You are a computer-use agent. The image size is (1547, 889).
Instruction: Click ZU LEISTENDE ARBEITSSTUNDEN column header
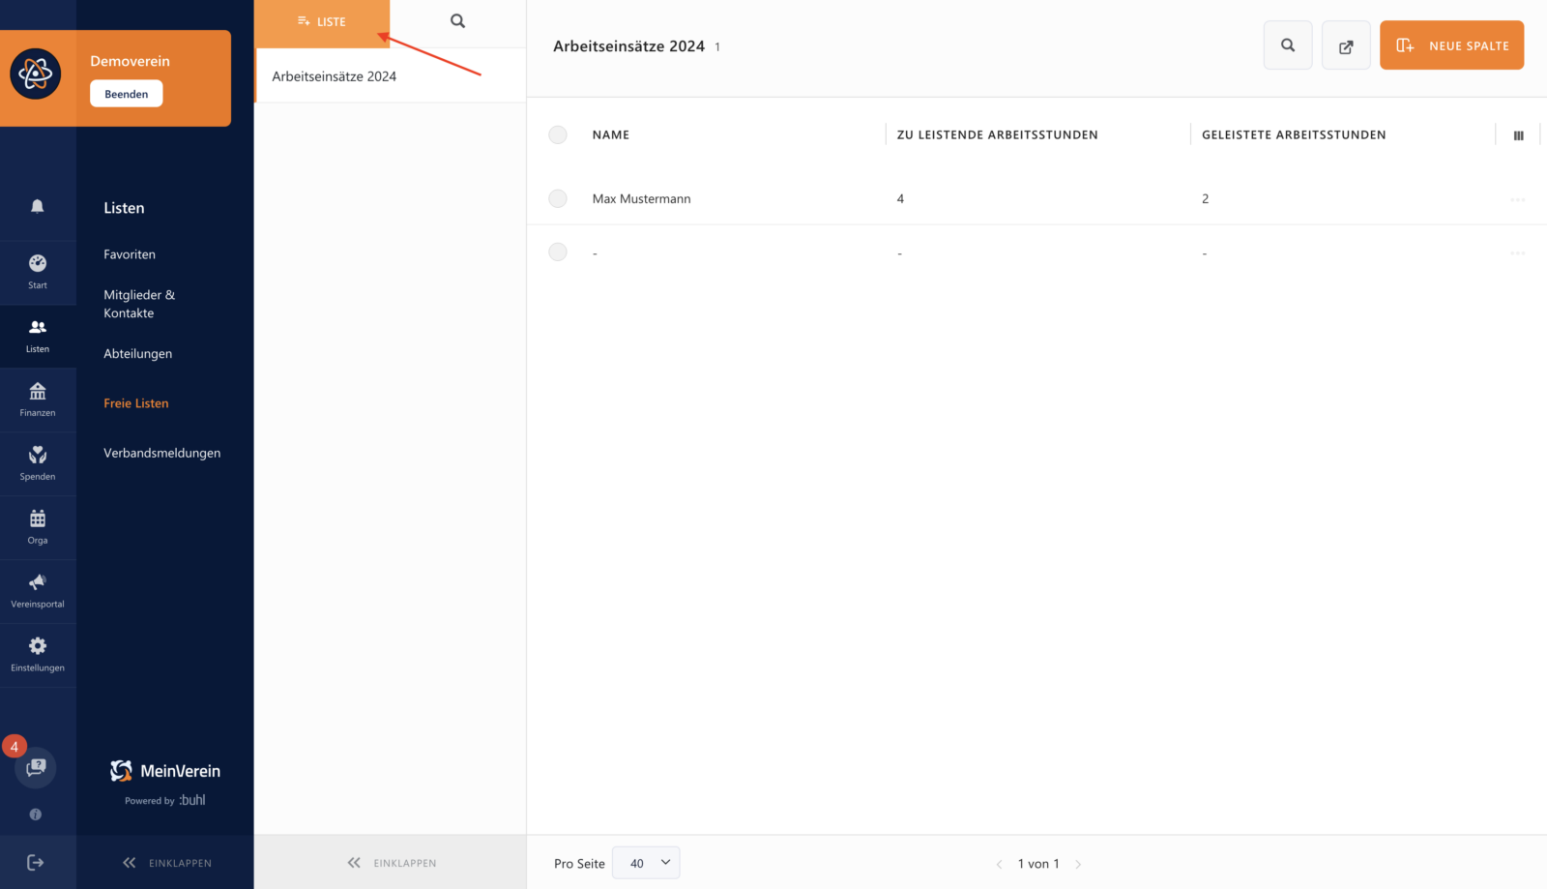pyautogui.click(x=997, y=134)
